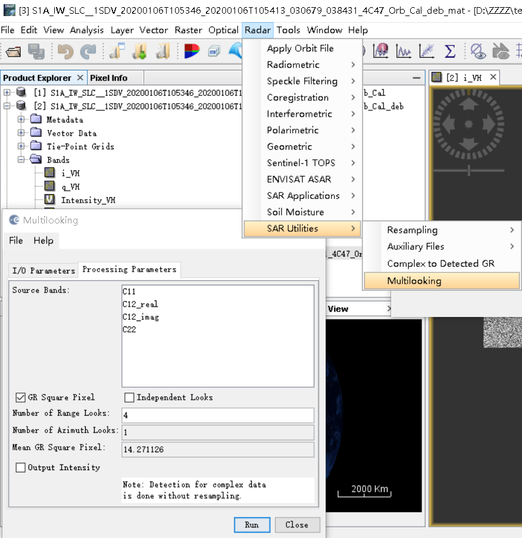Click the i_VH band icon
The height and width of the screenshot is (538, 522).
click(x=49, y=173)
